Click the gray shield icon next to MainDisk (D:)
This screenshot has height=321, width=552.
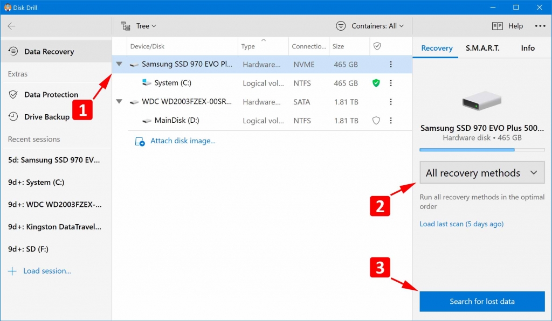(376, 120)
